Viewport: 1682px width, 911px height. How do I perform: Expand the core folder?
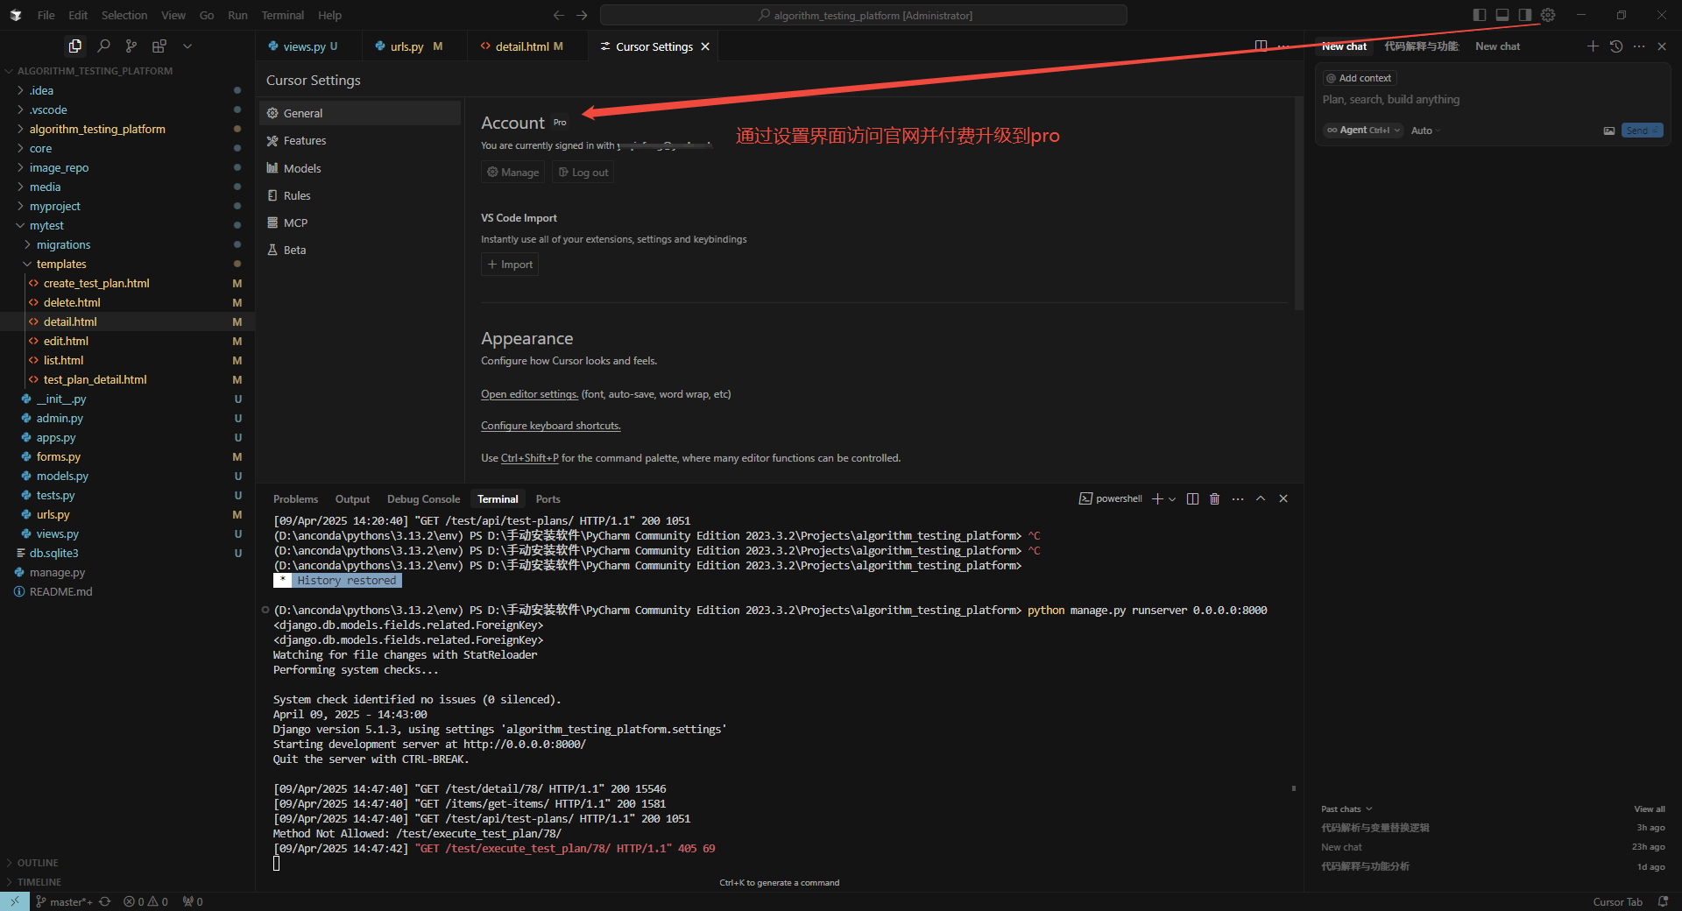128,148
